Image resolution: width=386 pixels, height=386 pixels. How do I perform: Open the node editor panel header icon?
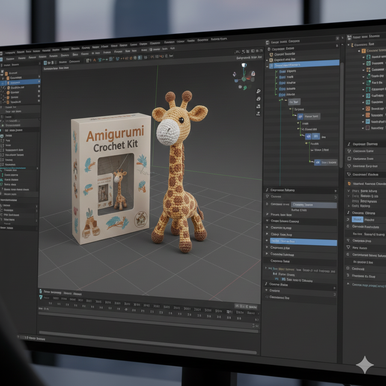pyautogui.click(x=268, y=41)
